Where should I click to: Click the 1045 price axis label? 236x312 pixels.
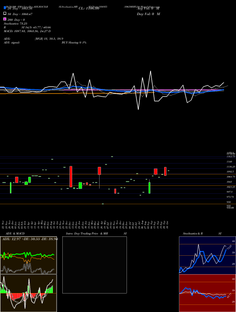(x=229, y=182)
